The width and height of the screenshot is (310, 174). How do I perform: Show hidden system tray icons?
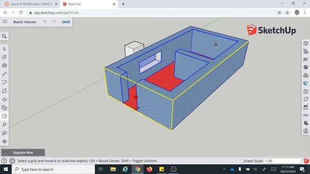coord(224,169)
